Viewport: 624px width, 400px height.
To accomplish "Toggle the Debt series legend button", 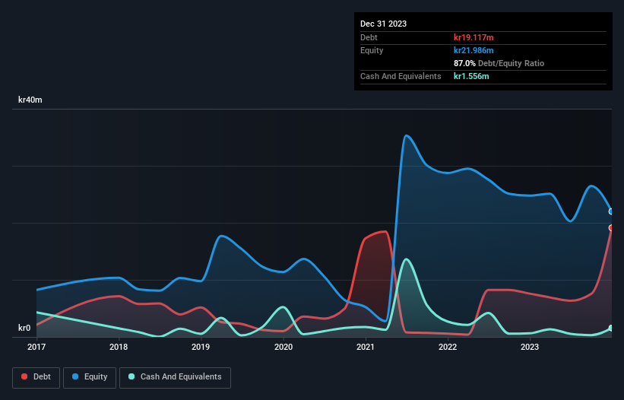I will click(36, 377).
